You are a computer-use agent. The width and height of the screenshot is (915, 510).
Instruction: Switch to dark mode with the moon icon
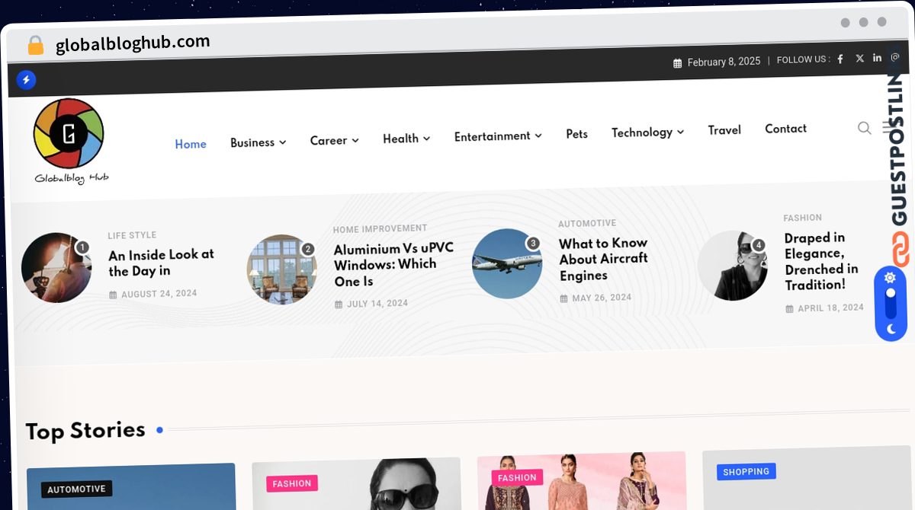(x=891, y=329)
